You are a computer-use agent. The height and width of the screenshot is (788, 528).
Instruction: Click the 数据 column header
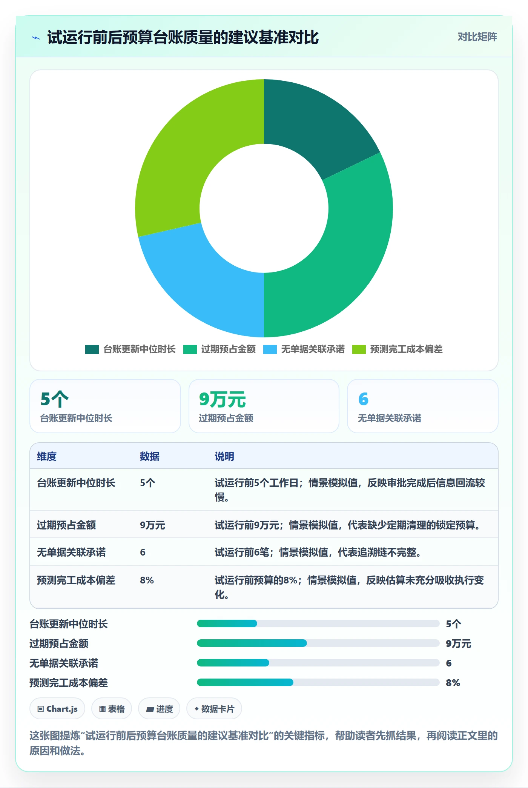pyautogui.click(x=150, y=456)
